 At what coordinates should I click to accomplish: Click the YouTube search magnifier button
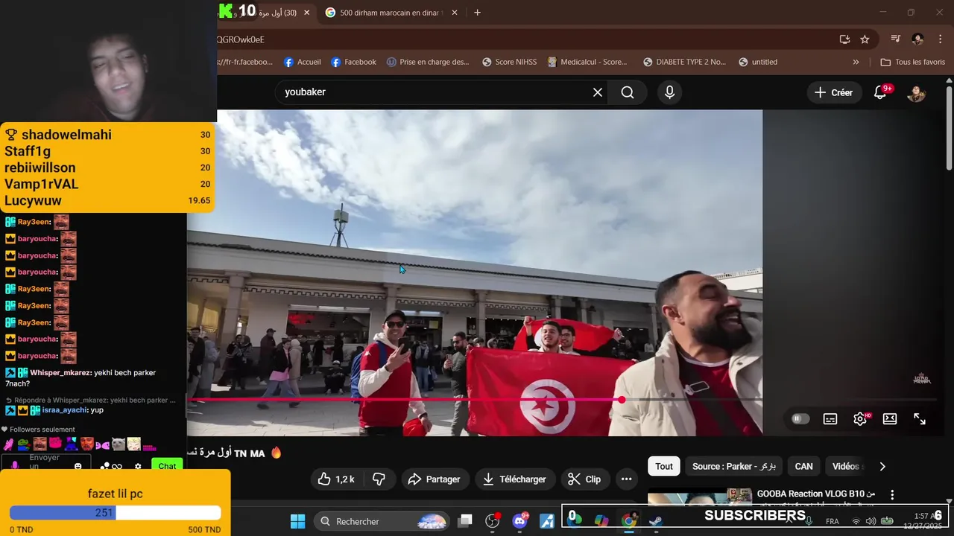628,92
